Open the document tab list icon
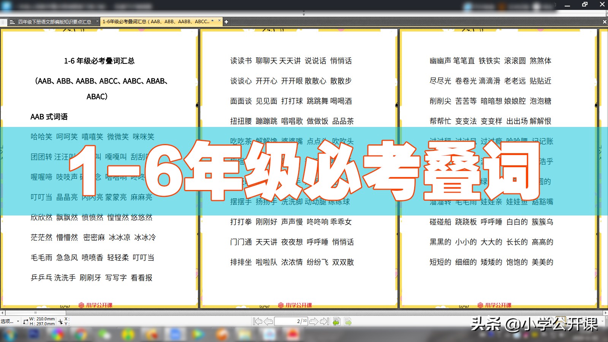Viewport: 608px width, 342px height. click(x=12, y=22)
